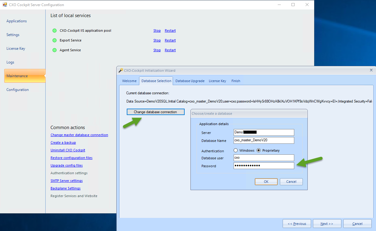Click OK in Choose/create a database dialog
The width and height of the screenshot is (376, 231).
coord(266,182)
